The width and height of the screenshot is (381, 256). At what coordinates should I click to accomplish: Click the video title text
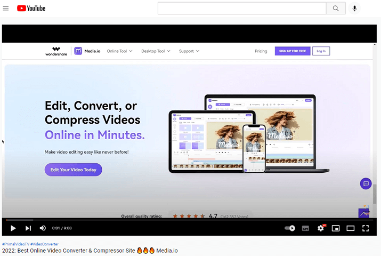click(90, 251)
